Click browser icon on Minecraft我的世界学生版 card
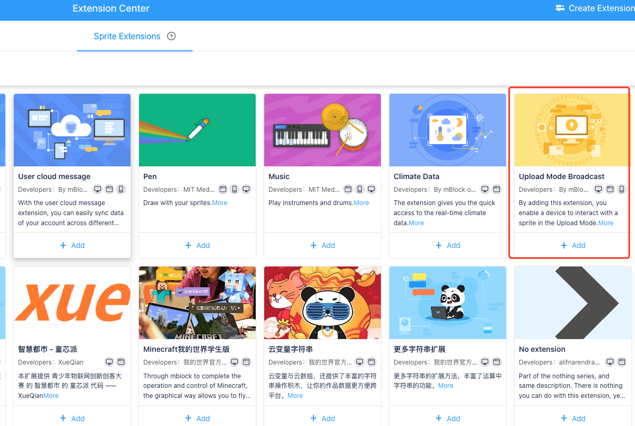635x426 pixels. point(246,362)
